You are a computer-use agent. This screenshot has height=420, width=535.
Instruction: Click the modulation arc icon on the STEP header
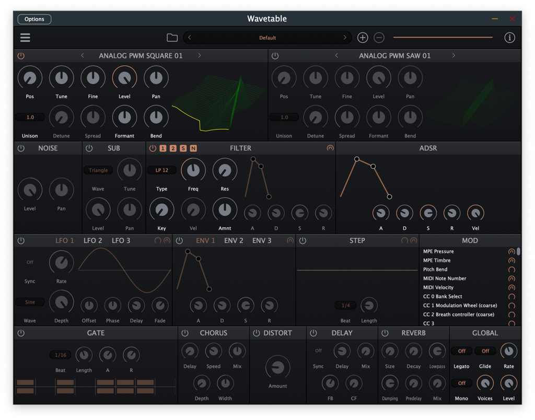pyautogui.click(x=413, y=240)
